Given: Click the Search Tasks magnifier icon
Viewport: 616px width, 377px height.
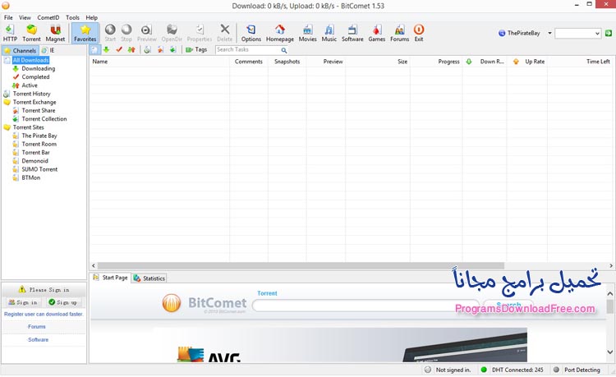Looking at the screenshot, I should pyautogui.click(x=284, y=50).
